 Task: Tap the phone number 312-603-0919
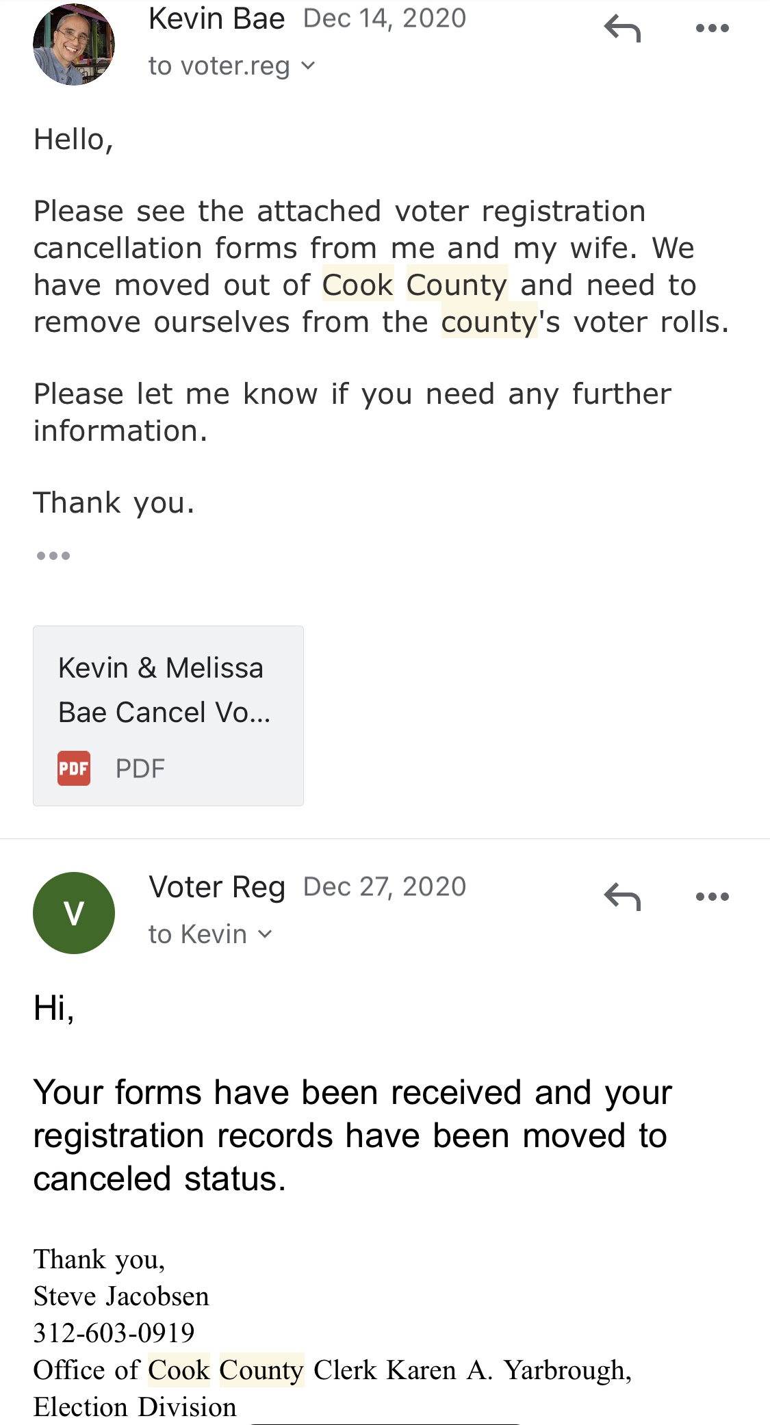coord(114,1333)
